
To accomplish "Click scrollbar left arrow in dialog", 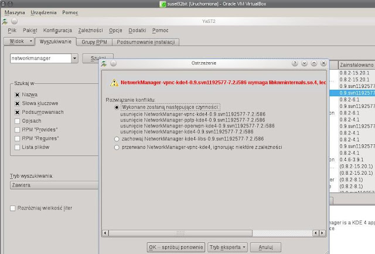I will (x=105, y=233).
